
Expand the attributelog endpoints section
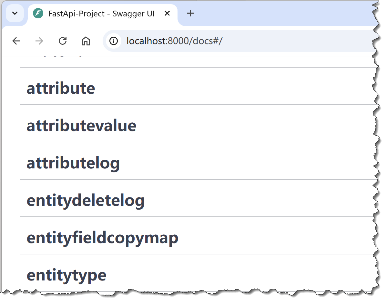[x=73, y=163]
